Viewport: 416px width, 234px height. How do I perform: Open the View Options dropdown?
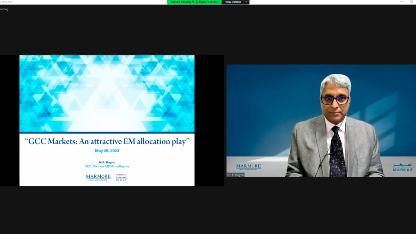click(233, 2)
